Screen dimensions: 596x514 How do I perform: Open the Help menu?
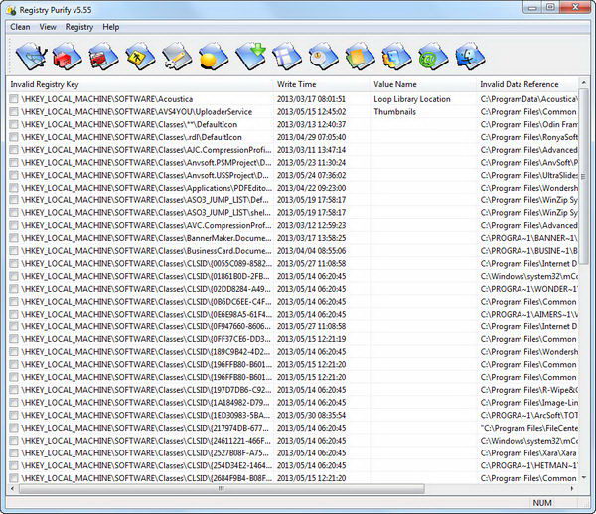coord(111,27)
